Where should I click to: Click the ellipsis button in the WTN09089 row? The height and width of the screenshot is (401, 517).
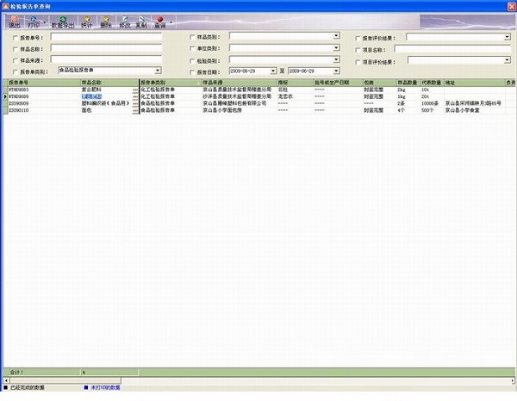[x=135, y=96]
